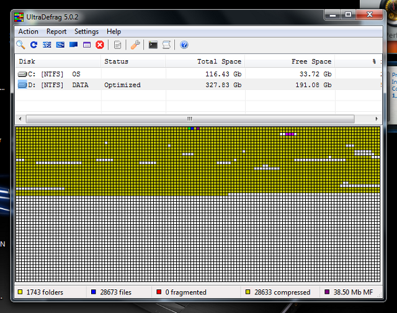Click the 38.50 Mb MFT status text
Image resolution: width=397 pixels, height=313 pixels.
pyautogui.click(x=353, y=293)
